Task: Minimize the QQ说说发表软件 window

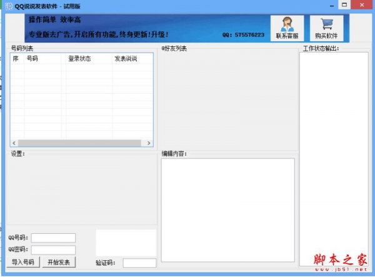Action: (x=332, y=5)
